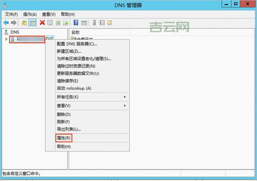Image resolution: width=257 pixels, height=181 pixels.
Task: Click the server tower toolbar icon
Action: point(94,22)
